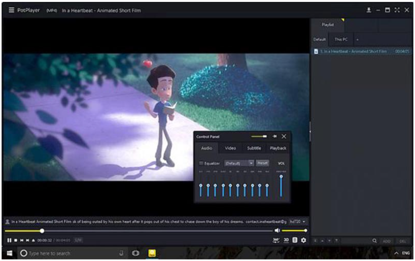The height and width of the screenshot is (261, 415).
Task: Click the Preset button in the equalizer
Action: 262,163
